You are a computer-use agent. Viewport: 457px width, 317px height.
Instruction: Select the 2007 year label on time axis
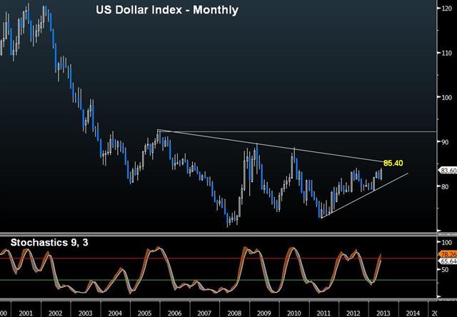click(204, 313)
